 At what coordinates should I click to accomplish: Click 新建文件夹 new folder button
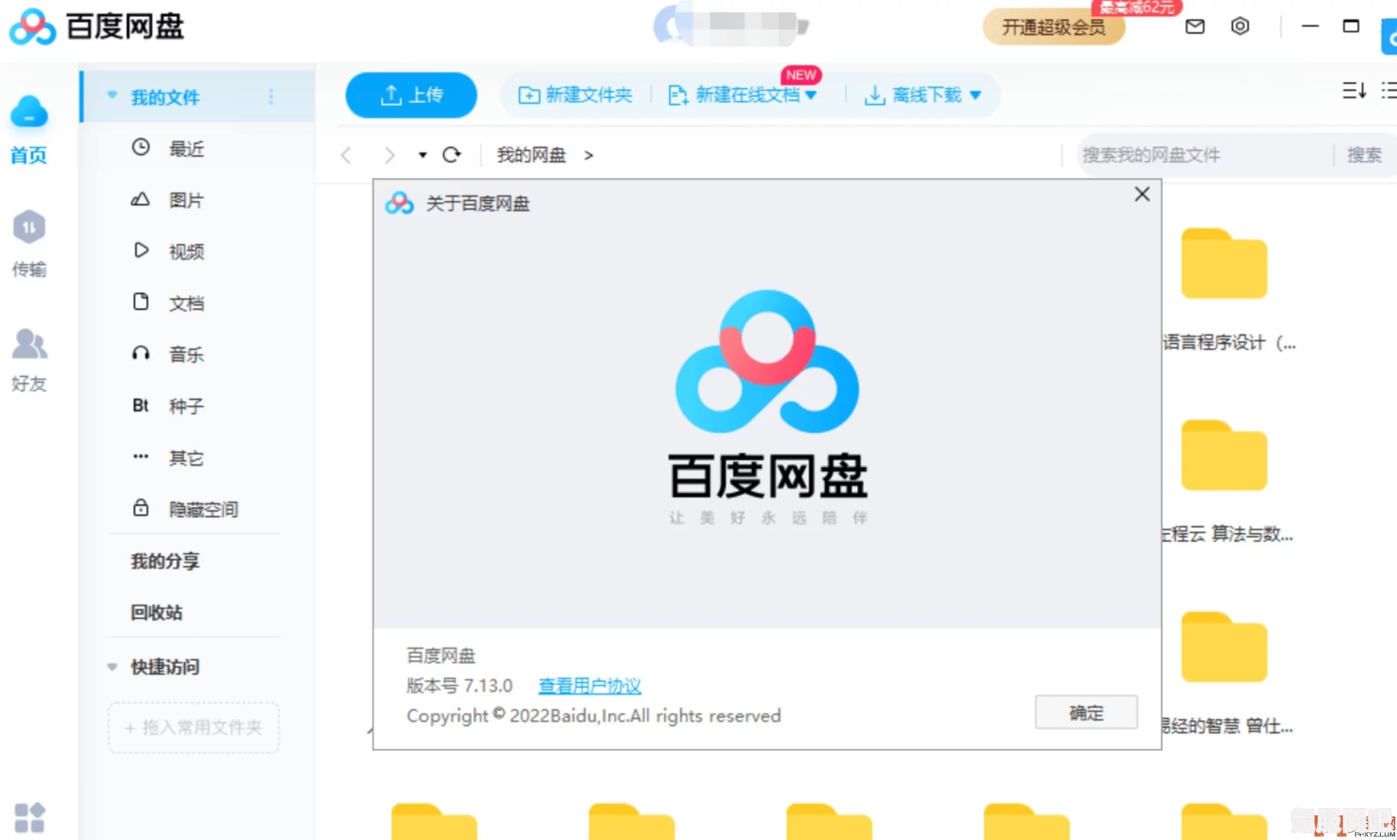pos(575,95)
